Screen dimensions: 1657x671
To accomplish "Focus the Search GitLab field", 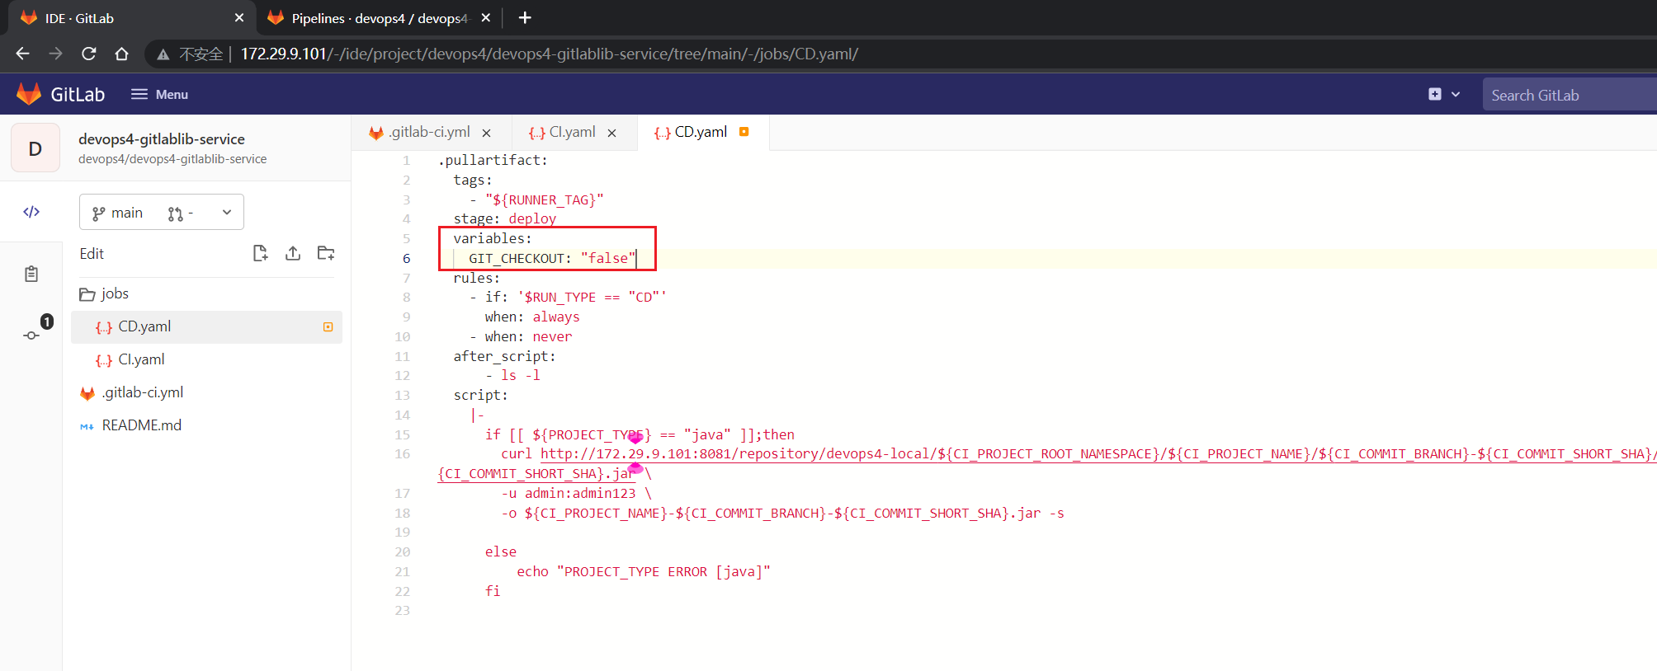I will tap(1570, 95).
